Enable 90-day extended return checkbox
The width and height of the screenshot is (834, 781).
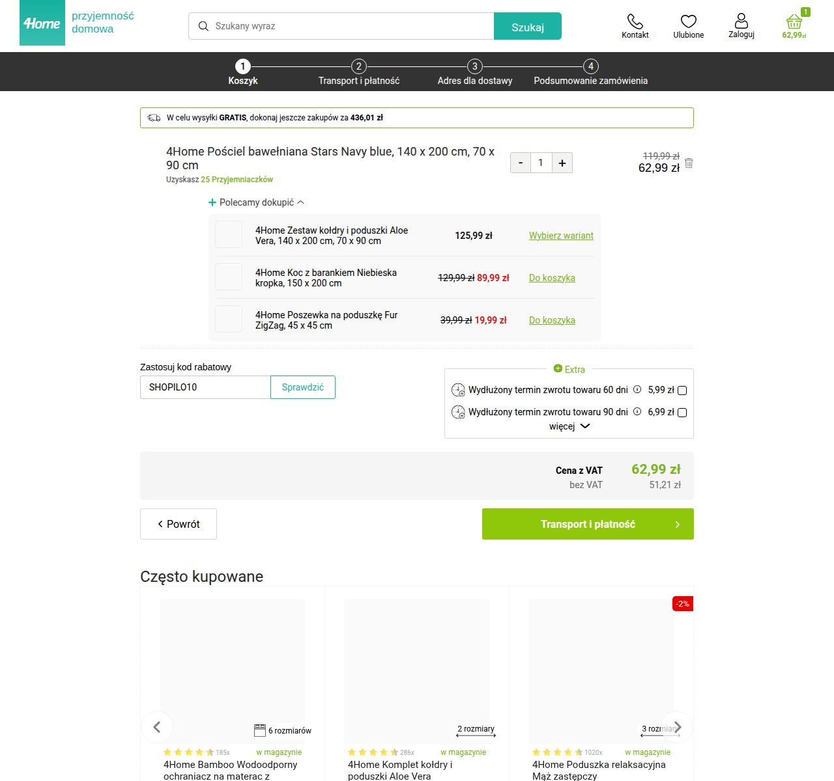coord(682,413)
